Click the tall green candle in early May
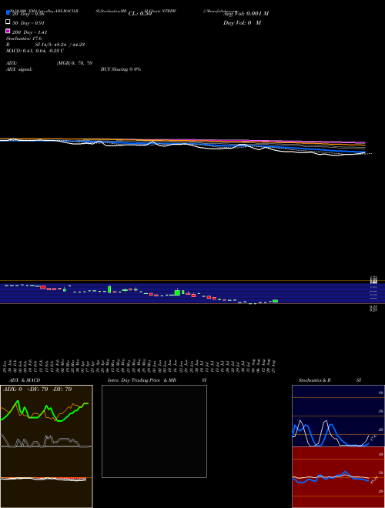 tap(109, 289)
